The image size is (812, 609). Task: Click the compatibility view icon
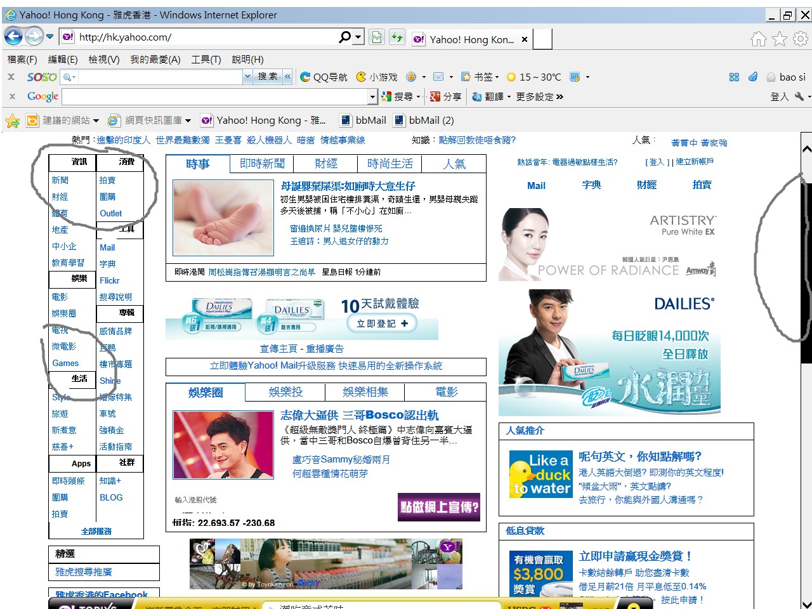click(377, 37)
